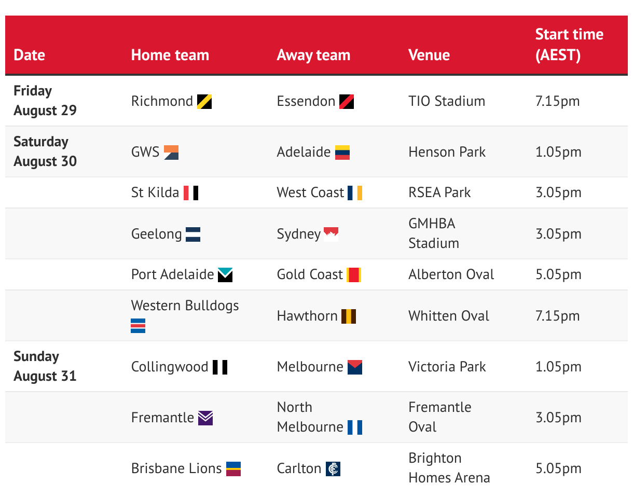633x498 pixels.
Task: Click the Melbourne team flag icon
Action: (x=355, y=367)
